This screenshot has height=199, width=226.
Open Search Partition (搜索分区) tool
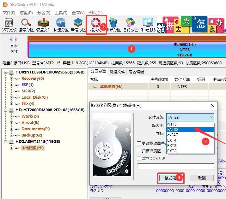pyautogui.click(x=26, y=23)
